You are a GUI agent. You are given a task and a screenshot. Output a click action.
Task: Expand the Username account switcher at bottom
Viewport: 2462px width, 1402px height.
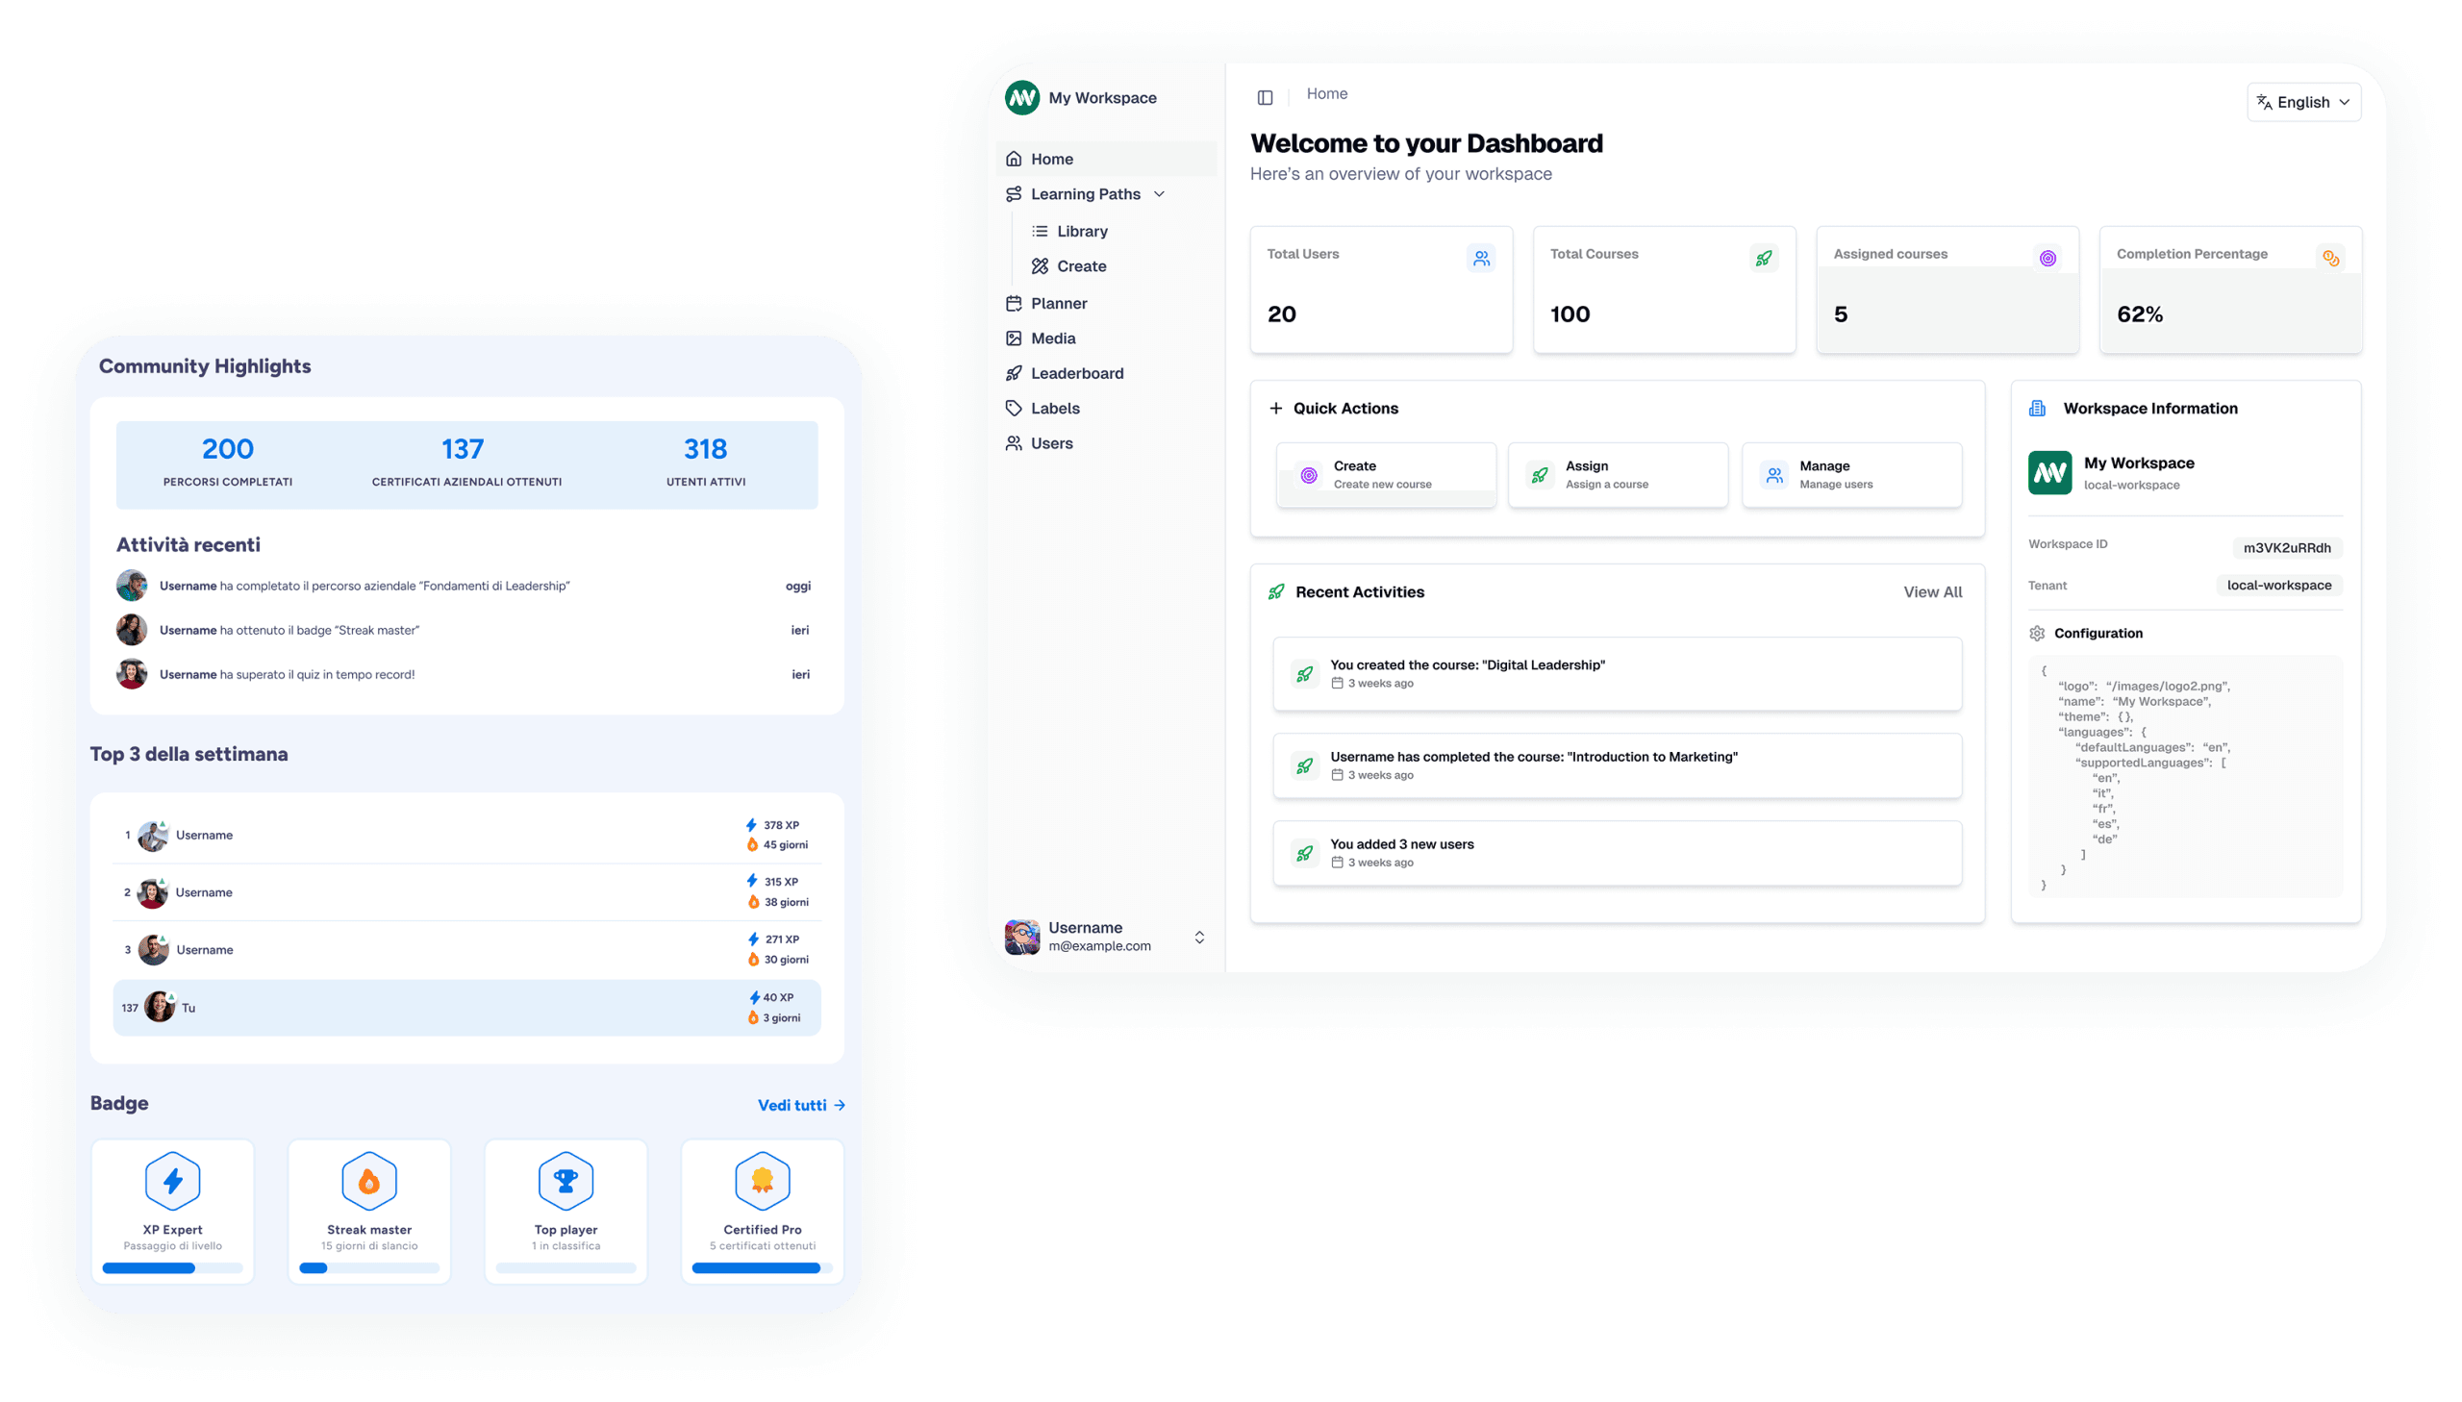click(x=1199, y=936)
